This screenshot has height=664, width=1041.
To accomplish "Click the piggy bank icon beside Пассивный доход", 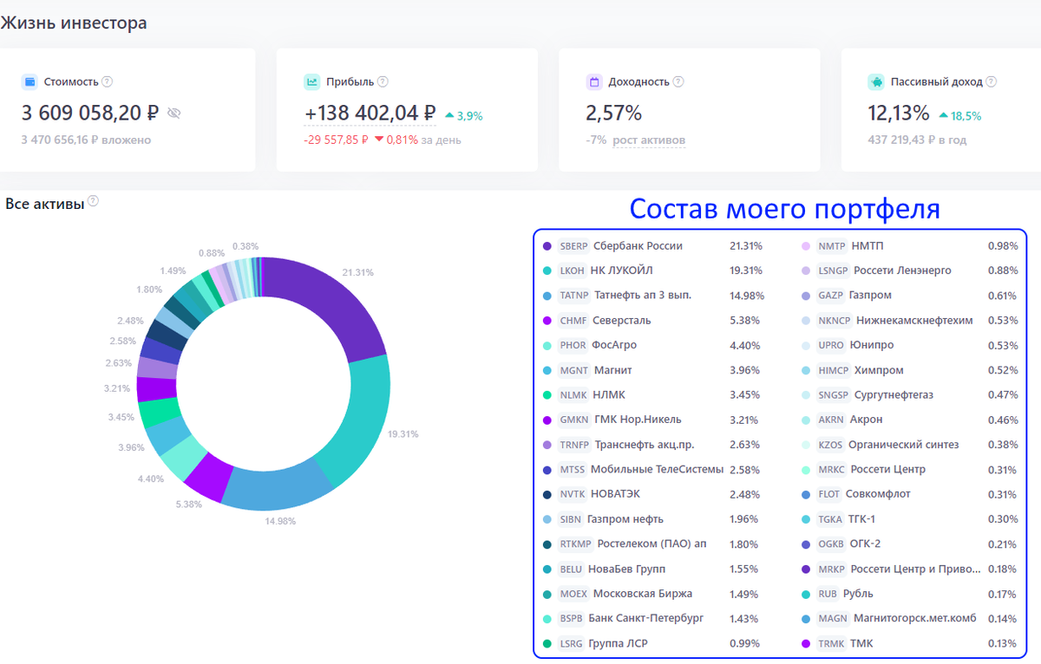I will coord(876,81).
